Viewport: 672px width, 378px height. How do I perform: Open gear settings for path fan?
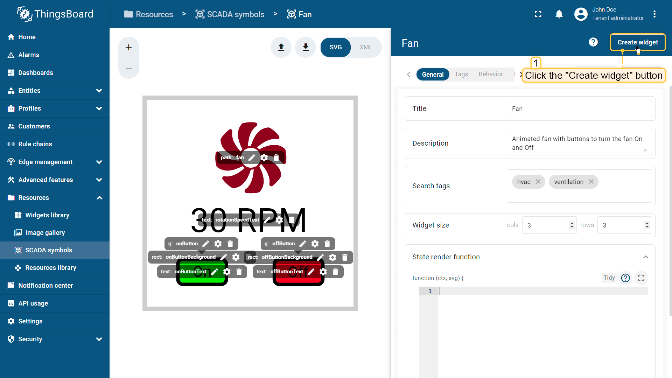[x=264, y=157]
